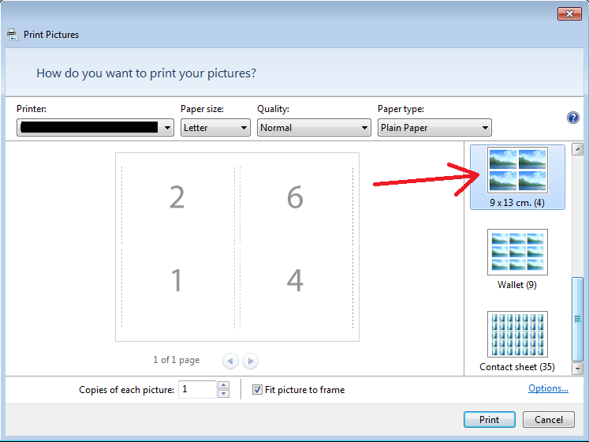
Task: Cancel the print dialog
Action: (x=549, y=419)
